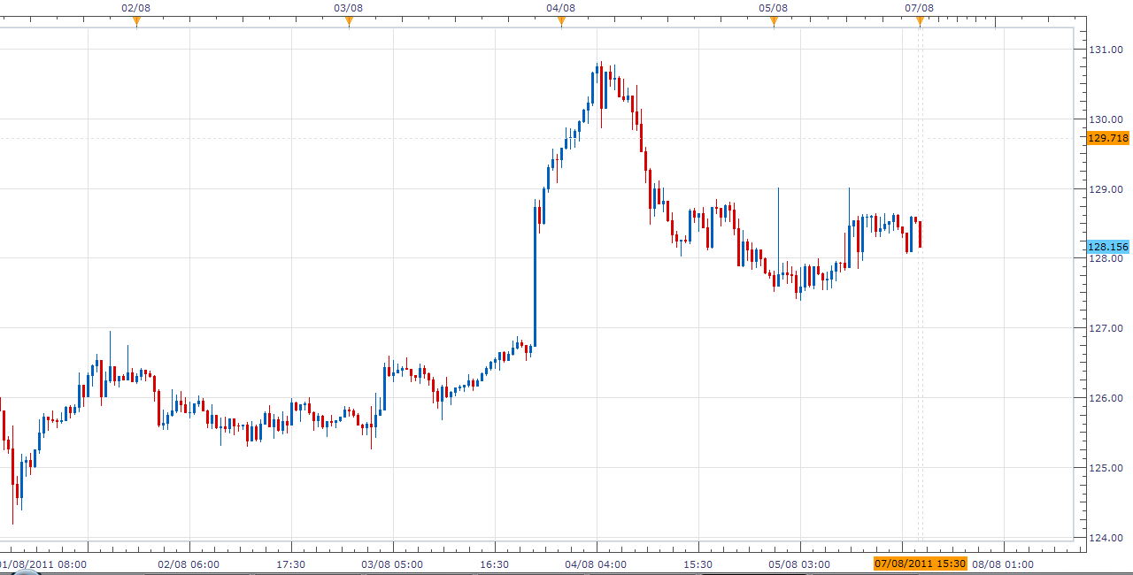
Task: Click the 16:30 time axis label
Action: click(495, 564)
